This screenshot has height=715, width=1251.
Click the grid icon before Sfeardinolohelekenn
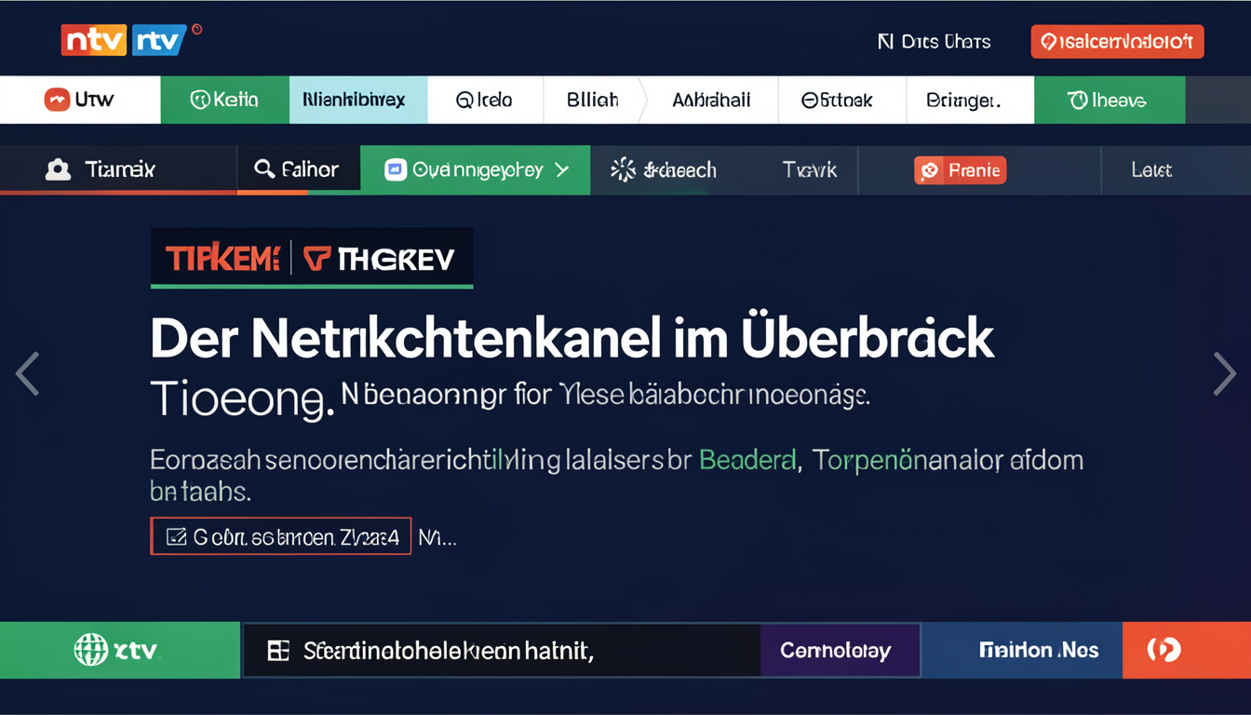(278, 651)
